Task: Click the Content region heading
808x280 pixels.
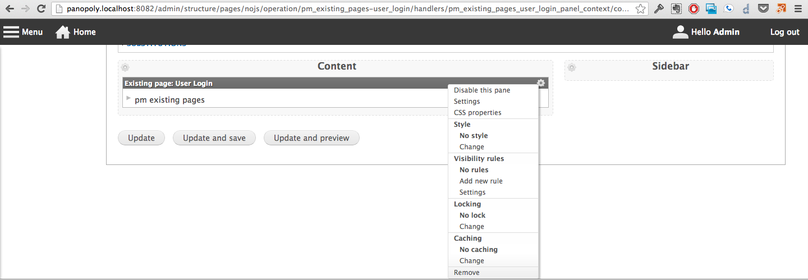Action: coord(337,66)
